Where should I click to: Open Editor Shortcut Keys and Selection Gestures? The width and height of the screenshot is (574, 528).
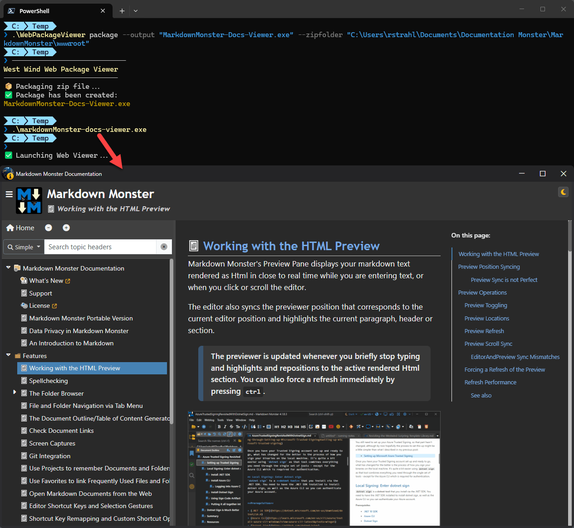91,506
